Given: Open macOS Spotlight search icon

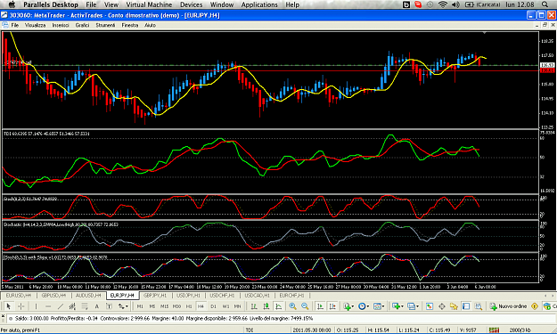Looking at the screenshot, I should [545, 4].
